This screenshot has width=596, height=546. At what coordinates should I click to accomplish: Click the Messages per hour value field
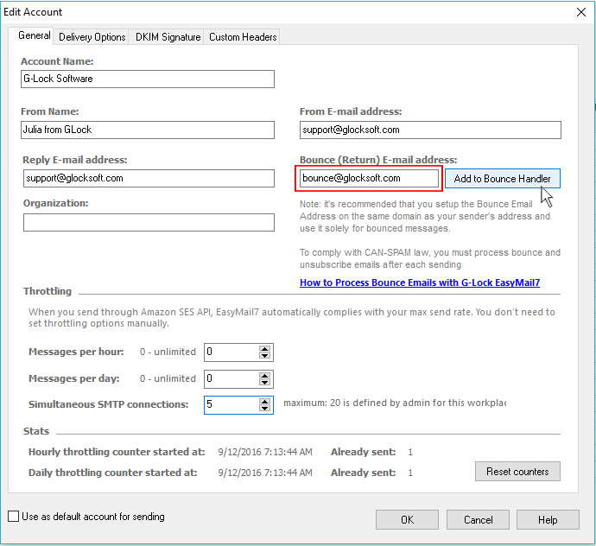pyautogui.click(x=231, y=352)
